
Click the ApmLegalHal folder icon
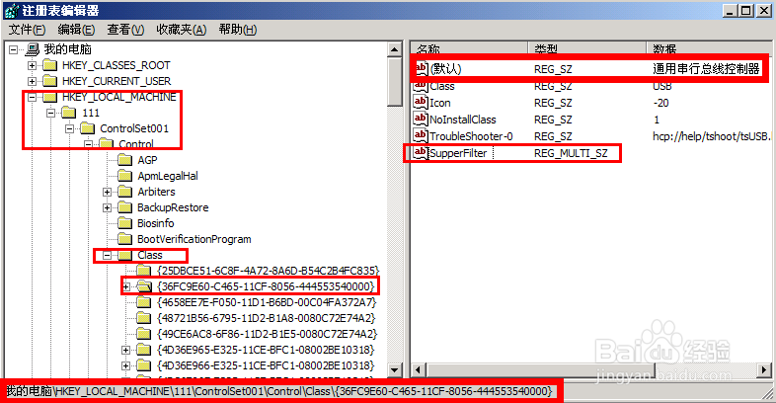124,176
